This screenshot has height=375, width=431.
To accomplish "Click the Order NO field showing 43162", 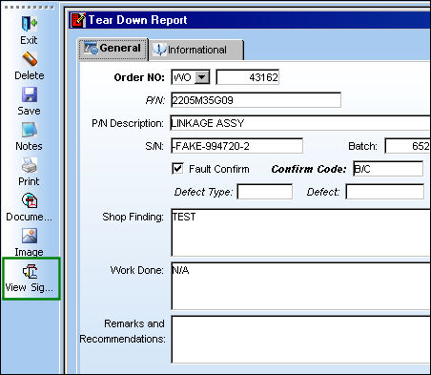I will coord(248,77).
